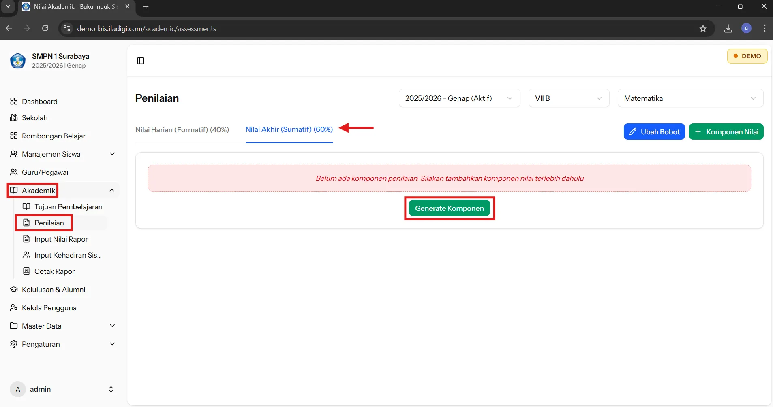Click the Master Data folder icon
This screenshot has height=407, width=773.
14,326
